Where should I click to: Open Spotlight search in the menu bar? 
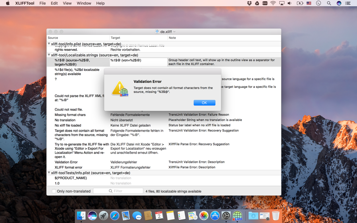(329, 3)
